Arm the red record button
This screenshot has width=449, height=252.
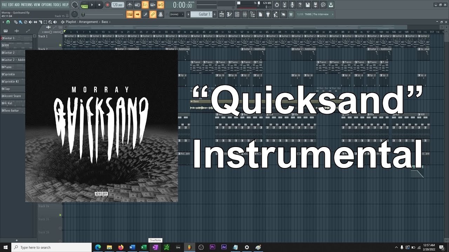click(107, 5)
